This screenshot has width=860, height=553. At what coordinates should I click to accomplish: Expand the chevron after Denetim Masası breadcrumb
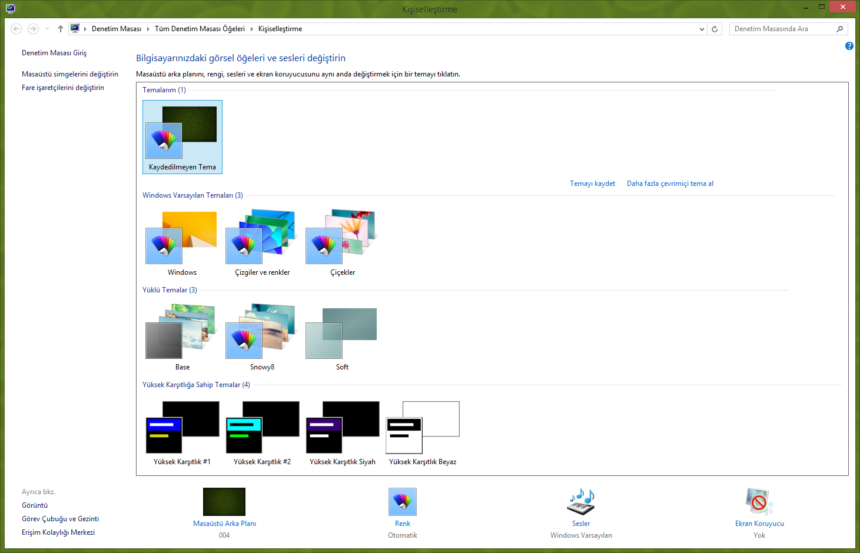(148, 29)
